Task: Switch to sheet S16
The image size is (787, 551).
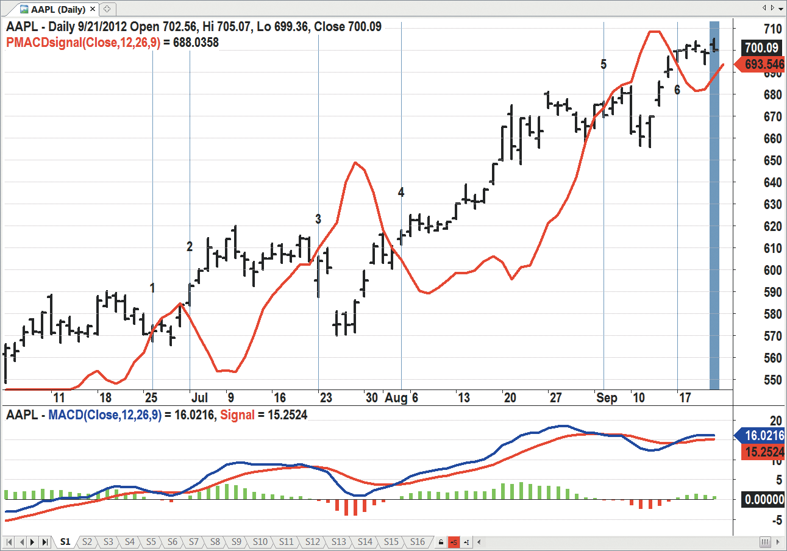Action: tap(418, 541)
